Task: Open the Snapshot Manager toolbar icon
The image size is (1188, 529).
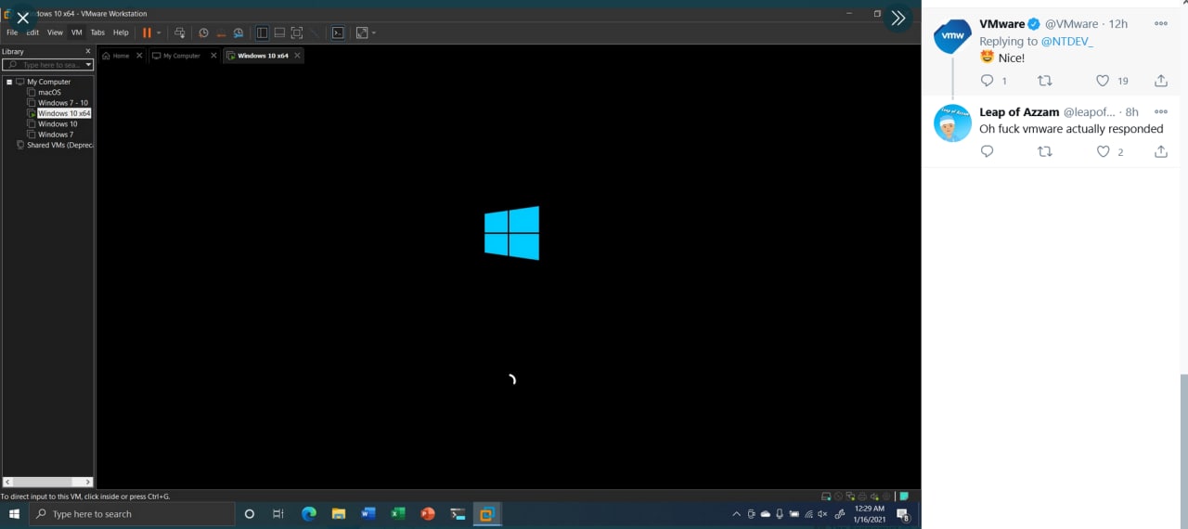Action: coord(239,32)
